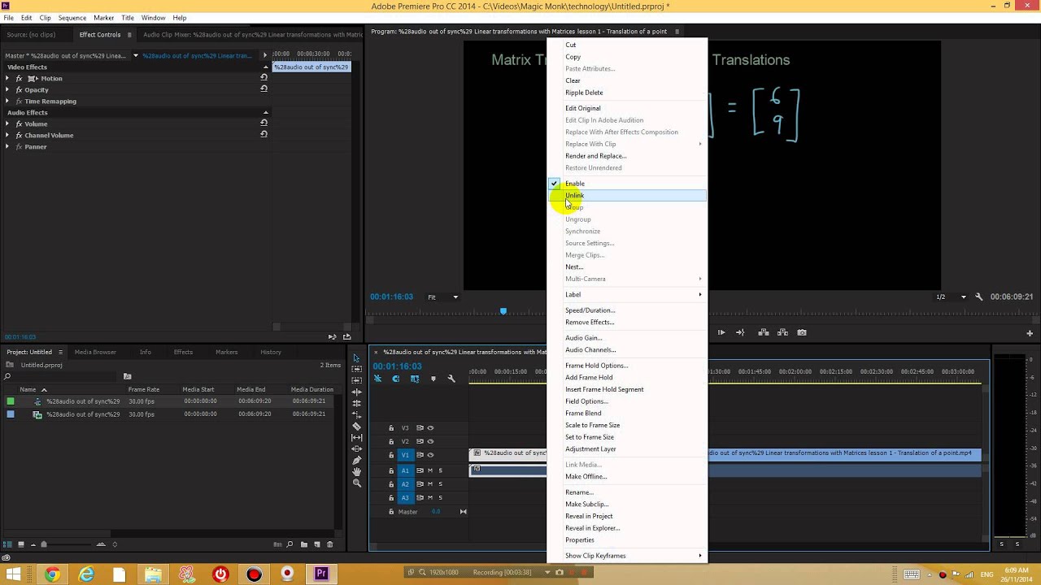Reset the Volume effect
1041x585 pixels.
coord(264,123)
